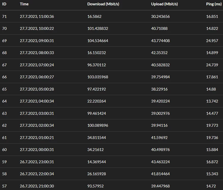Click the Upload (Mbit/s) column header
The width and height of the screenshot is (223, 190).
tap(164, 4)
